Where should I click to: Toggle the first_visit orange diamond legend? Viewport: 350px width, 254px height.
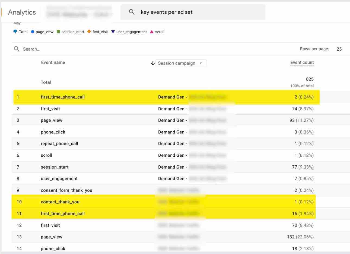coord(89,32)
